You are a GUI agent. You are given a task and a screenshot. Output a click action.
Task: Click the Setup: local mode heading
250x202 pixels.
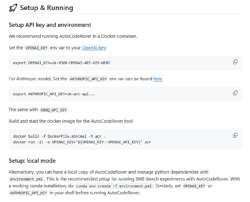click(x=32, y=161)
